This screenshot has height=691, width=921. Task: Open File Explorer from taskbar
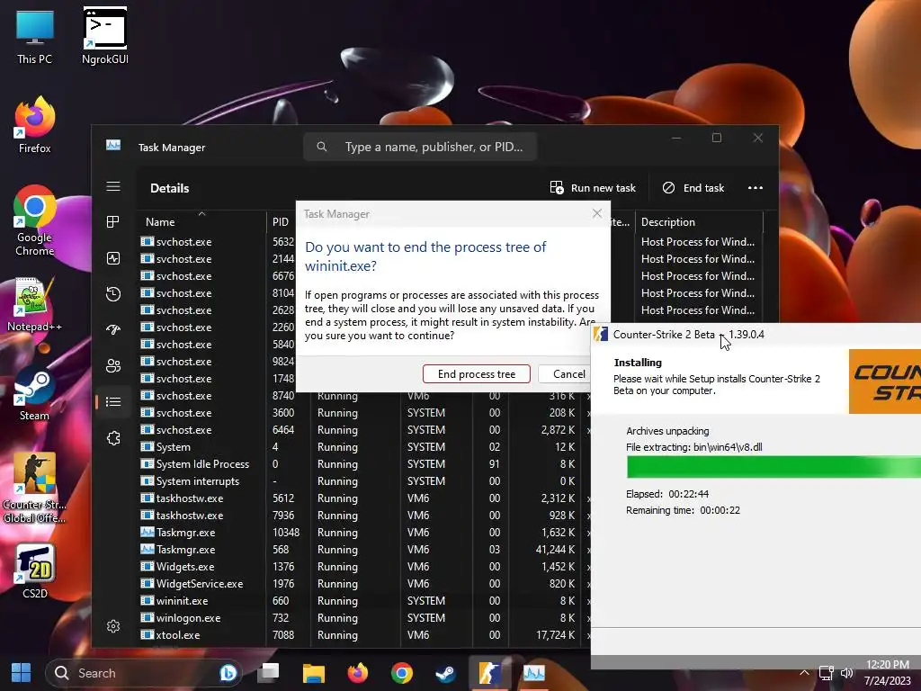tap(314, 673)
